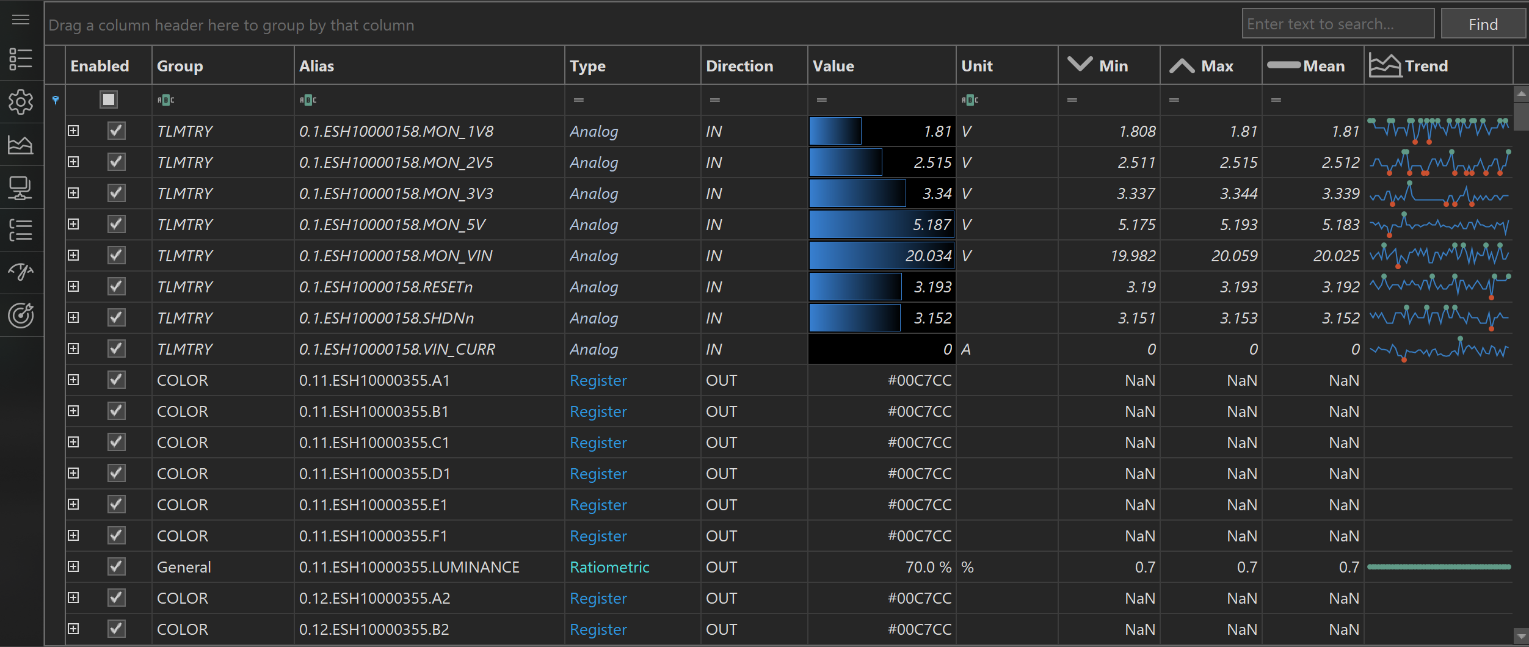
Task: Disable the LUMINANCE row checkbox
Action: (116, 566)
